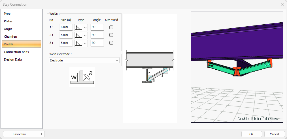
Task: Click the Favorites arrow expander icon
Action: pos(42,134)
